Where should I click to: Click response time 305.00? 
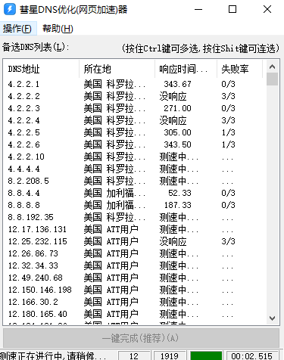(x=177, y=132)
